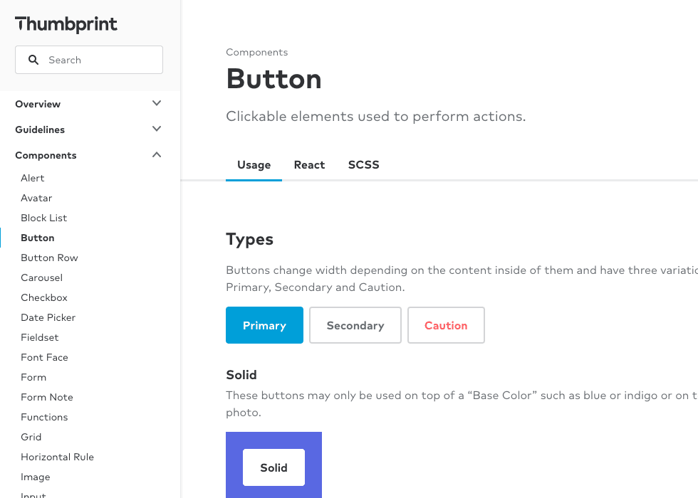
Task: Switch to the React tab
Action: (x=309, y=164)
